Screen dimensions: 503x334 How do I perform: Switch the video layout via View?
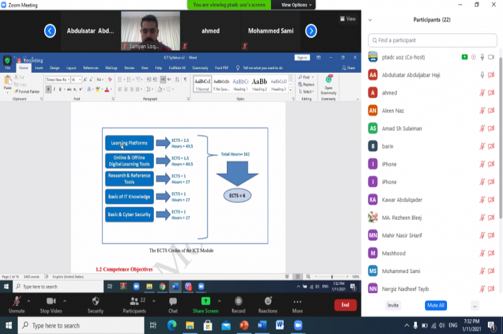point(348,19)
